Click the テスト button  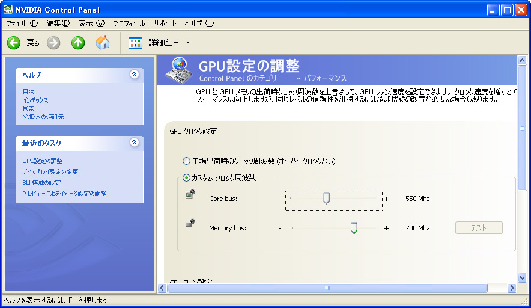[479, 227]
